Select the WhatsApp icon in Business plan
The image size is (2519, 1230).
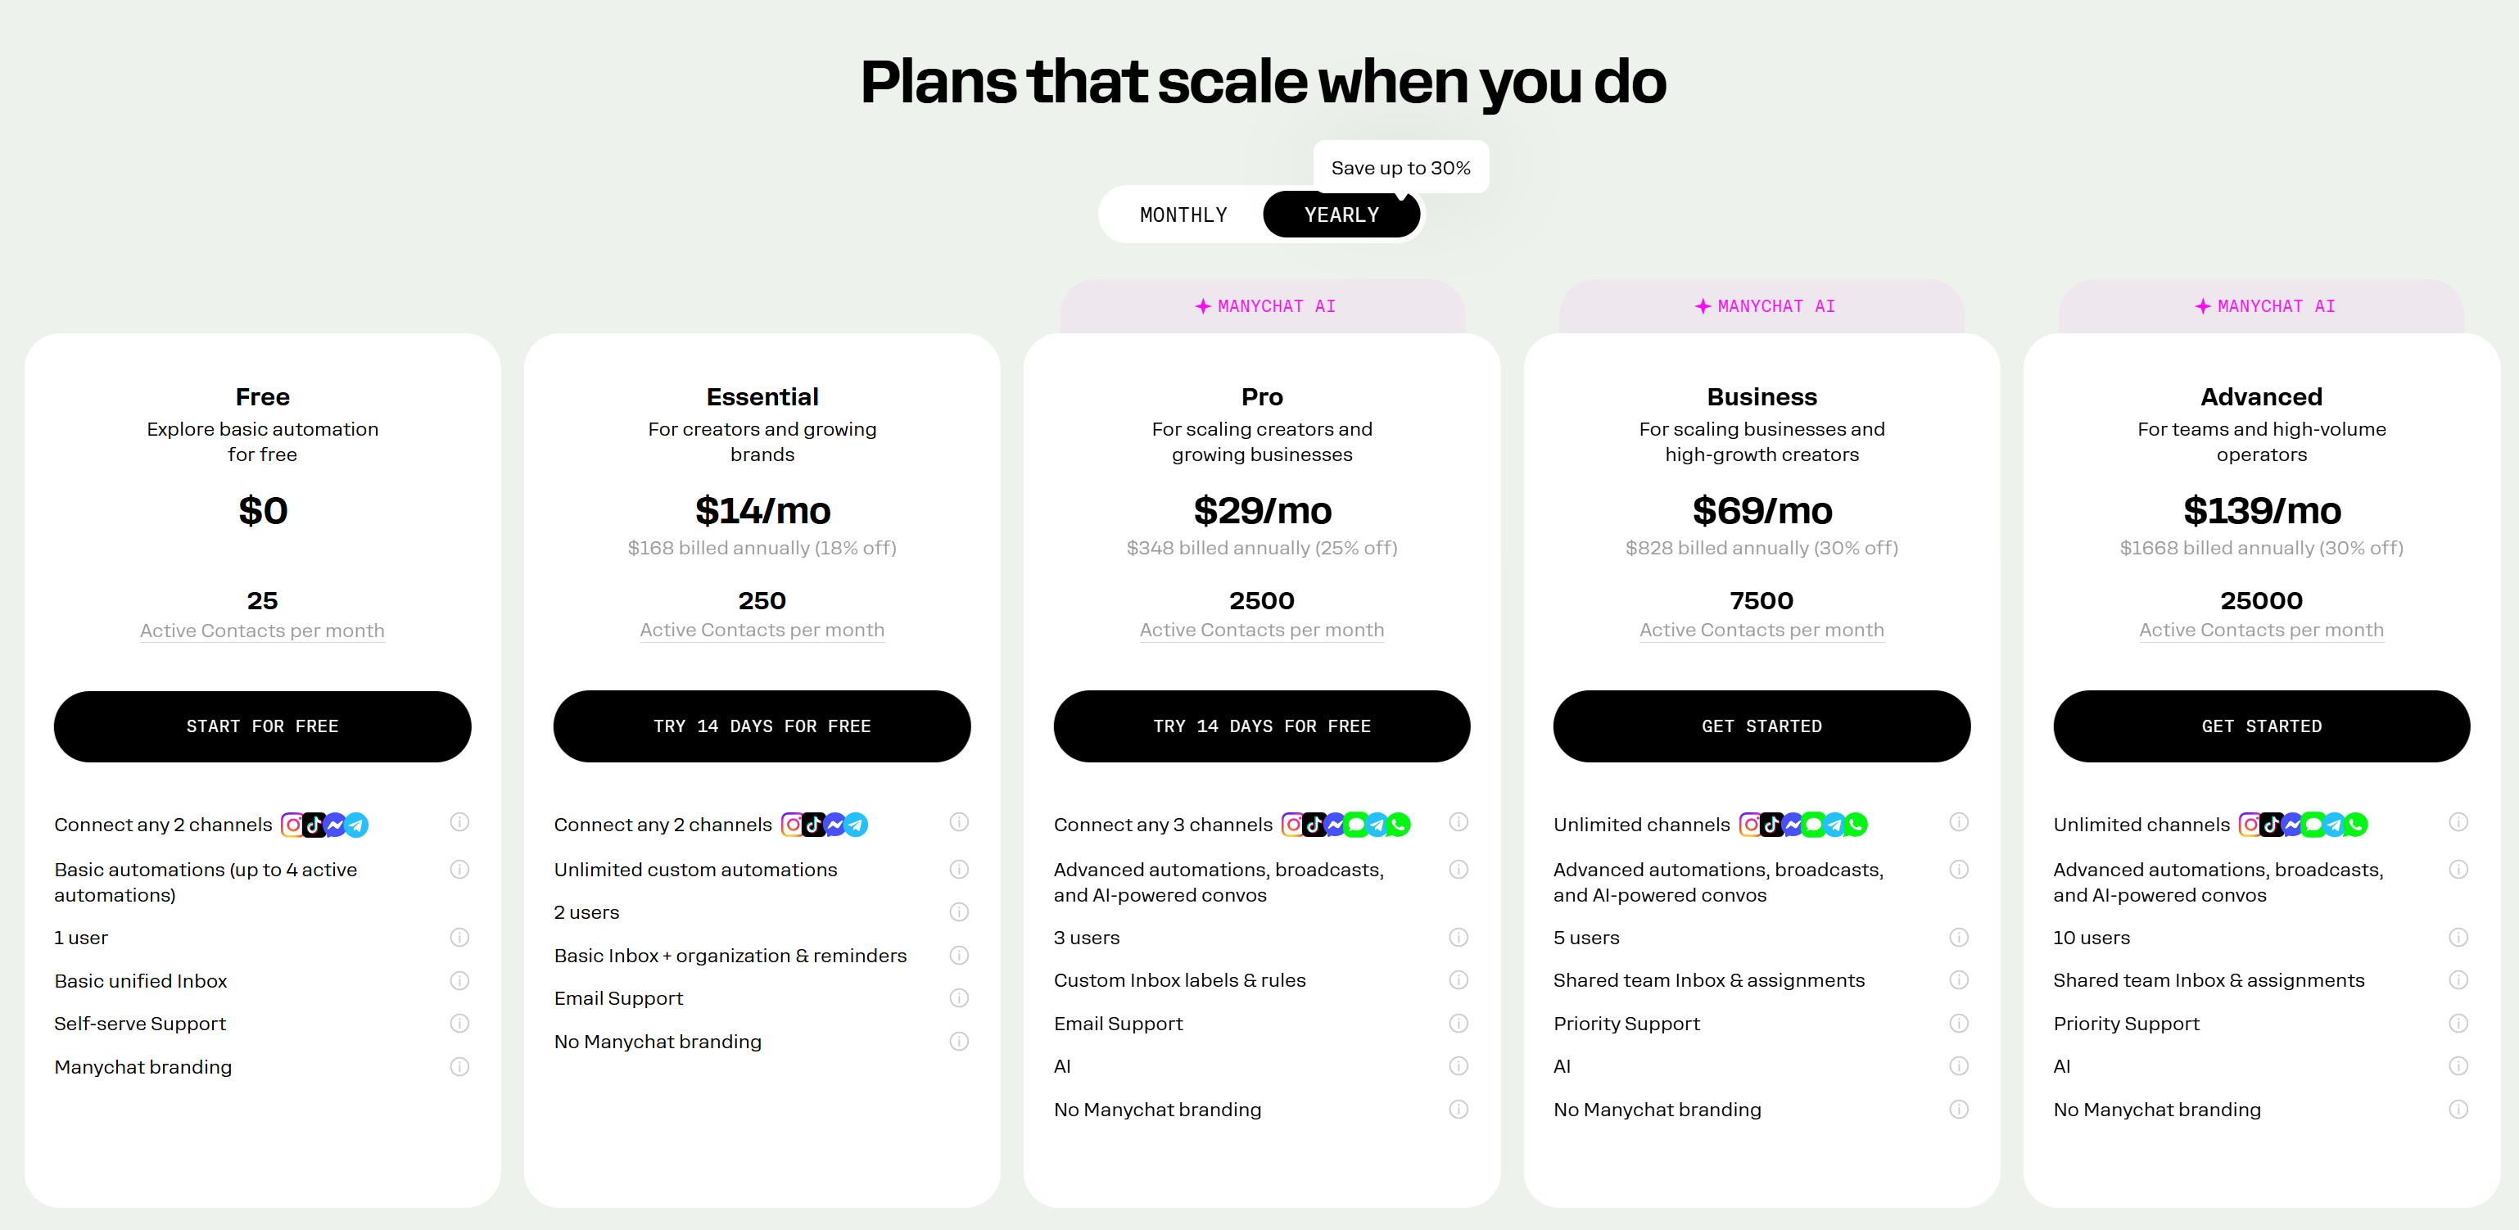[1856, 825]
